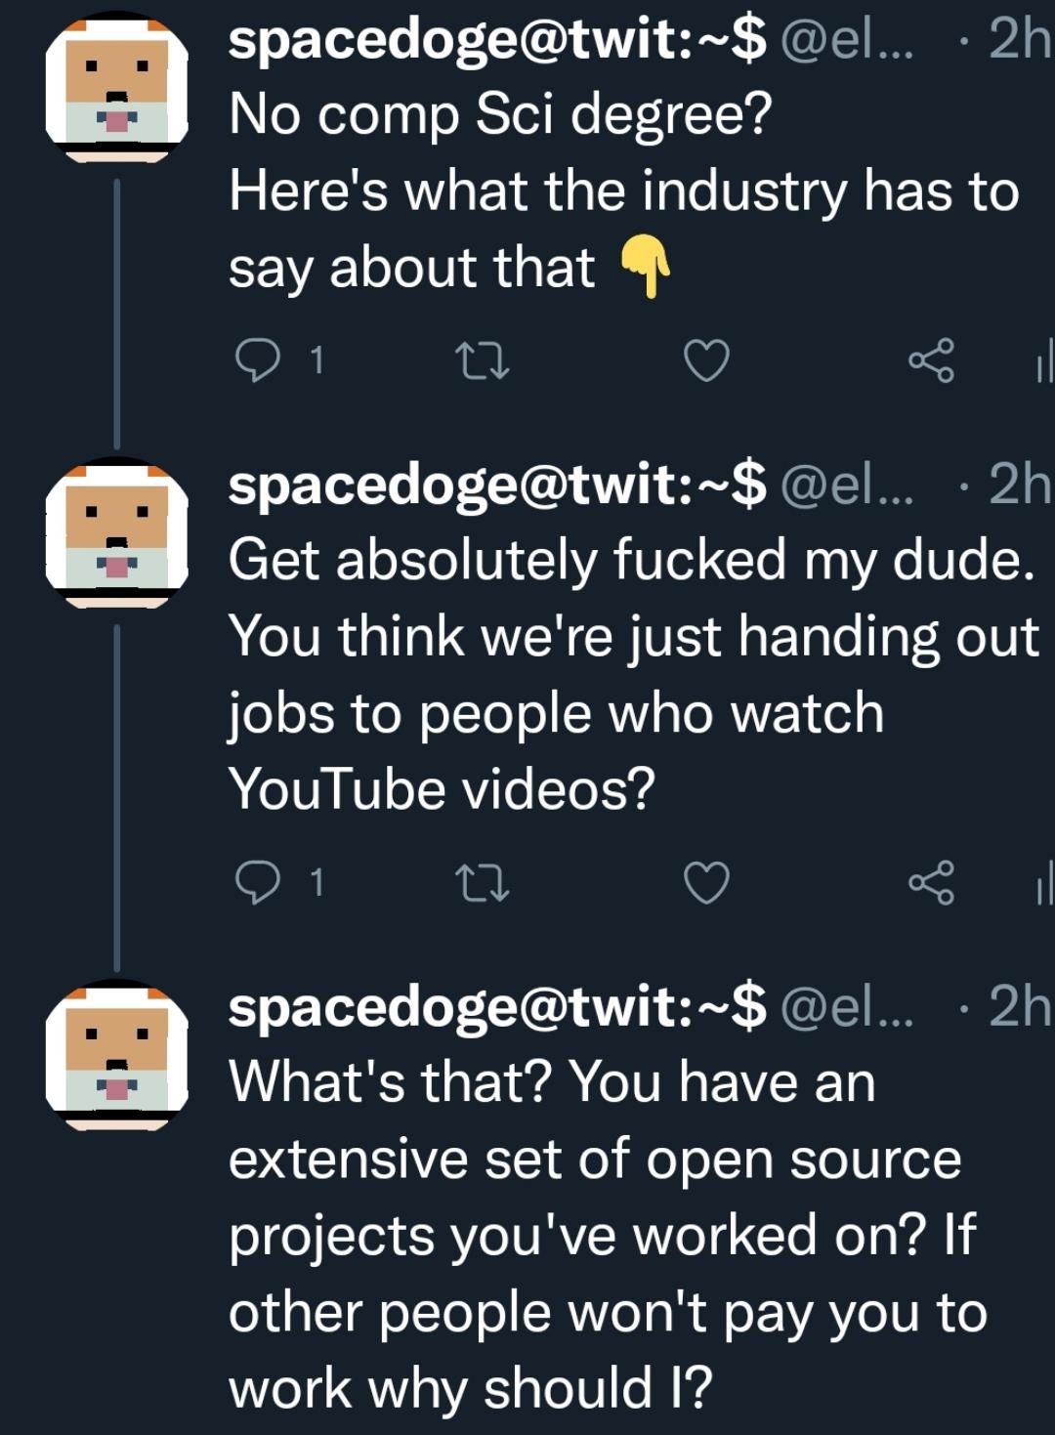Open spacedoge avatar on third tweet
Viewport: 1055px width, 1435px height.
[117, 1056]
